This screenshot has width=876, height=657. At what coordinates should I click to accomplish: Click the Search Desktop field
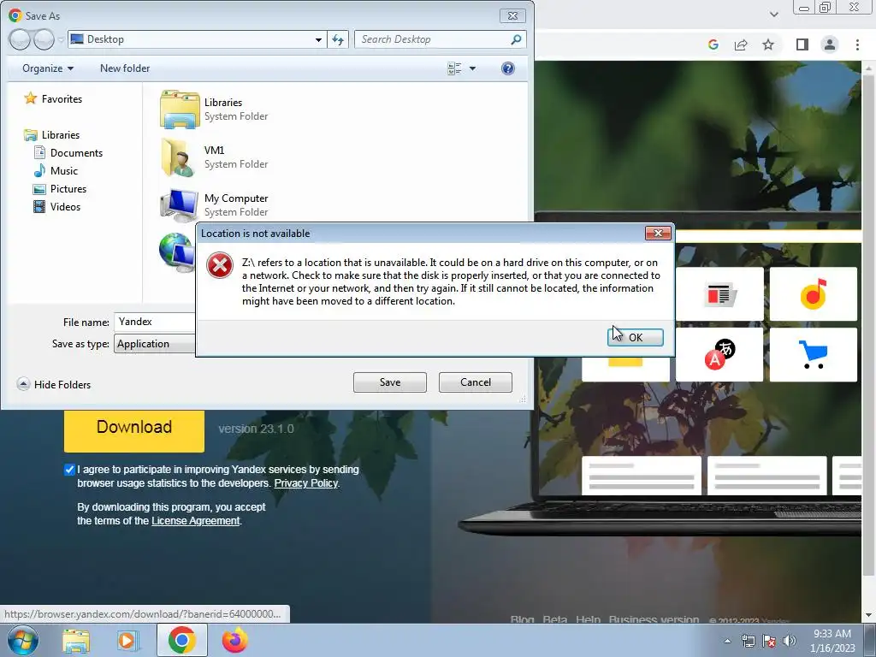click(x=433, y=39)
